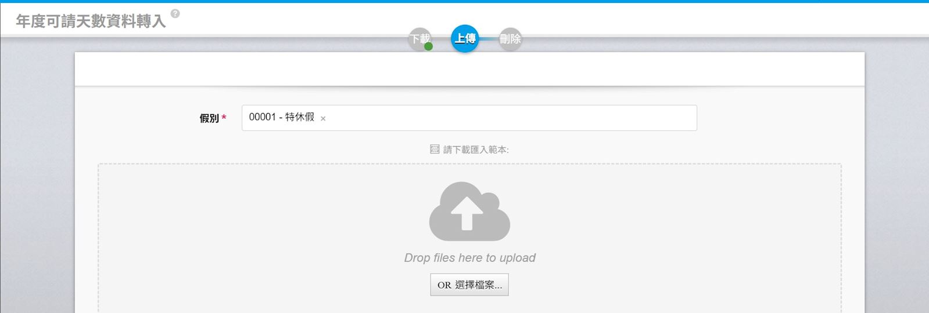Go to the 下載 step circle

coord(418,38)
